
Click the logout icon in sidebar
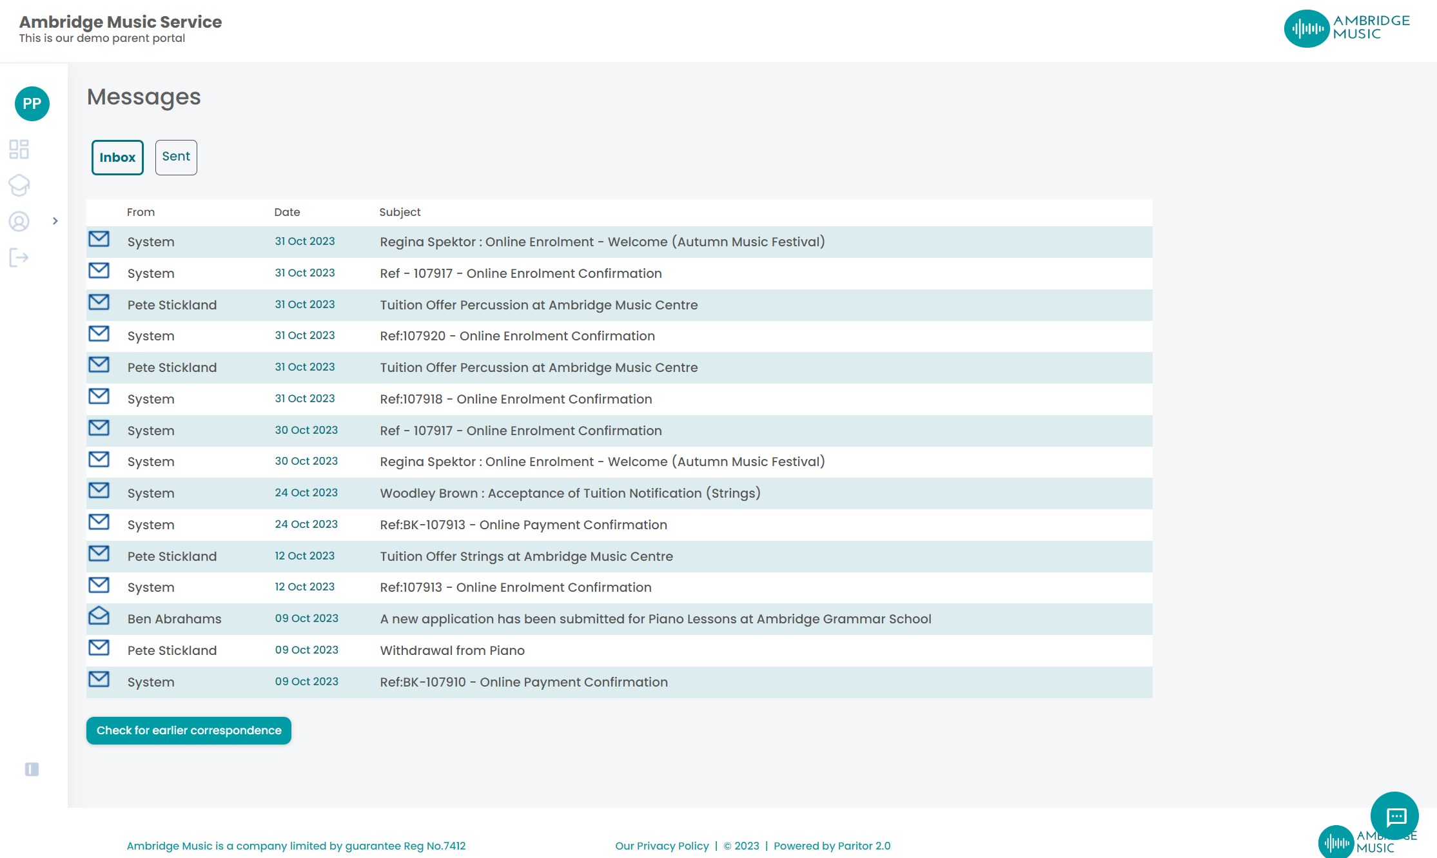(x=19, y=258)
